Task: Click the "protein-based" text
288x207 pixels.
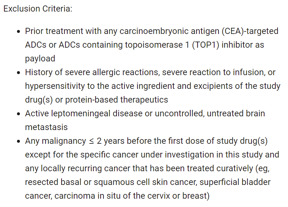Action: (85, 100)
